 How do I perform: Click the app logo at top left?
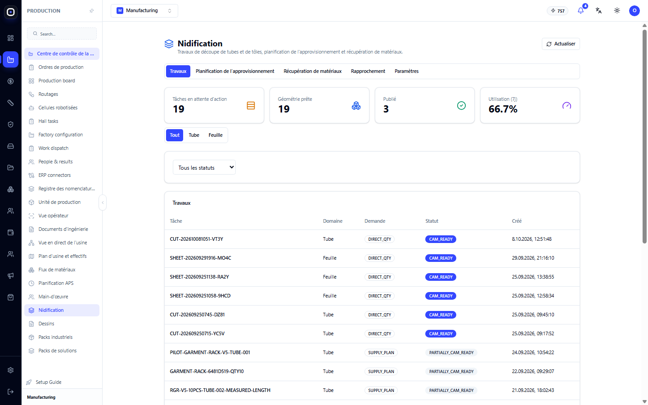[11, 12]
